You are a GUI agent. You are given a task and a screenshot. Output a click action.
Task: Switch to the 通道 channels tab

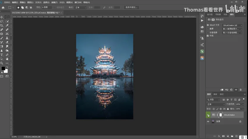click(x=215, y=94)
